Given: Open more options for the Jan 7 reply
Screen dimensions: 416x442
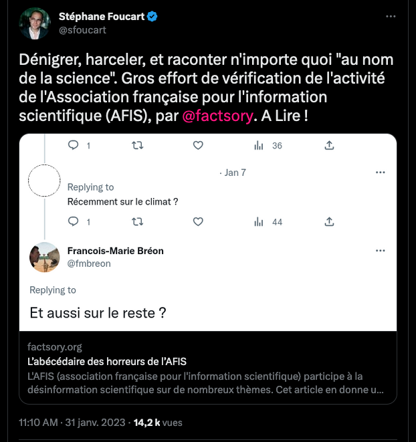Looking at the screenshot, I should 380,172.
